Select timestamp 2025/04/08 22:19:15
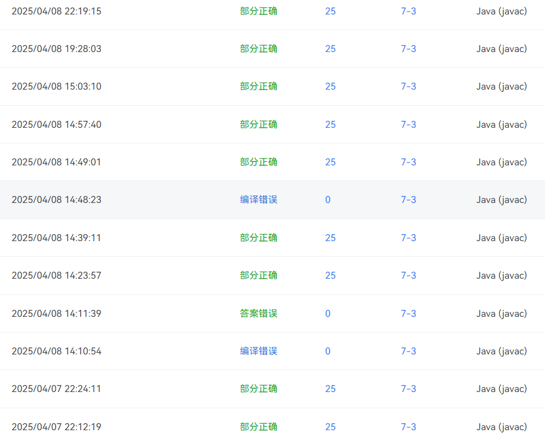 click(56, 11)
